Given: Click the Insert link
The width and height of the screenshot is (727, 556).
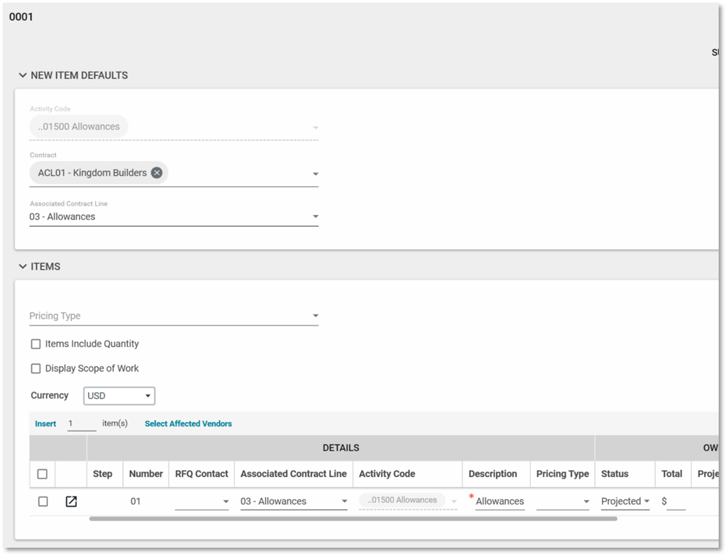Looking at the screenshot, I should click(x=46, y=424).
